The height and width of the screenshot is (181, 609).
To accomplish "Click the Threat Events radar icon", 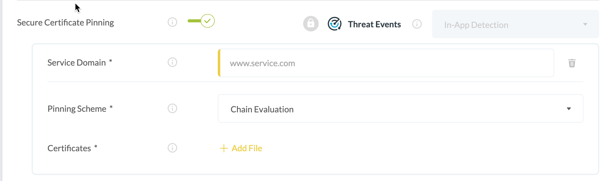I will [x=335, y=24].
